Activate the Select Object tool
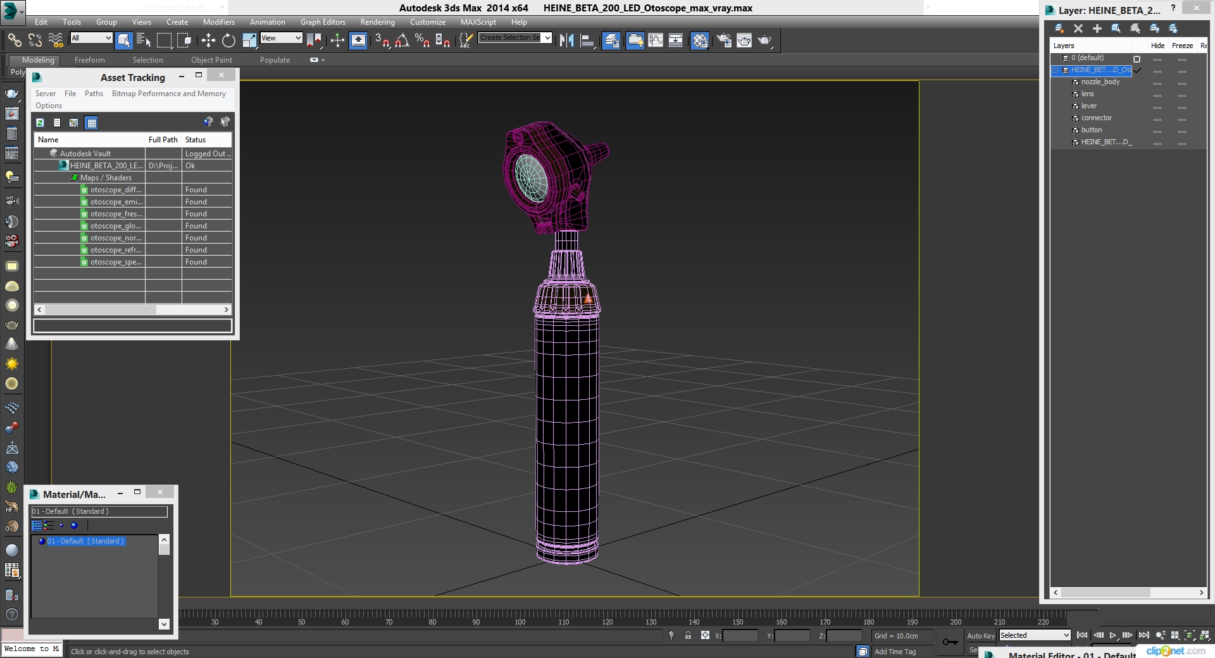Image resolution: width=1215 pixels, height=658 pixels. point(124,40)
